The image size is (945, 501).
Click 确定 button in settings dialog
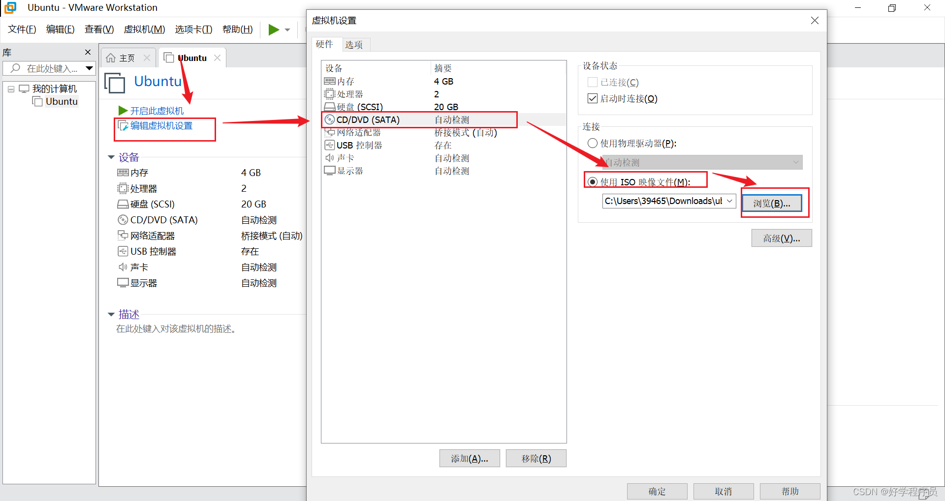pos(657,491)
